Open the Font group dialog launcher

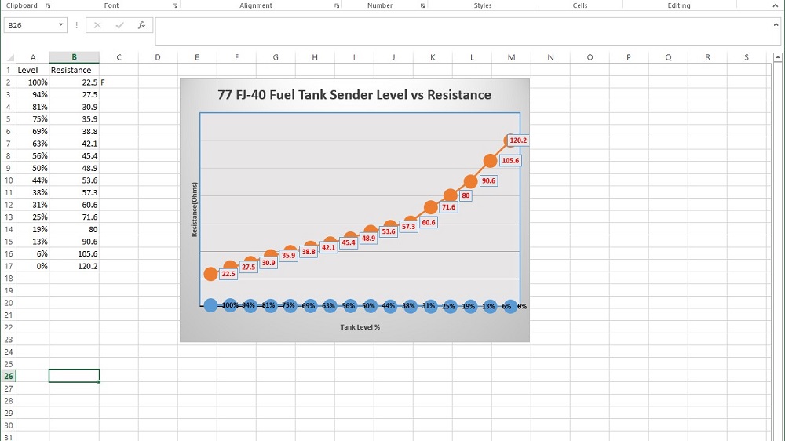point(175,5)
